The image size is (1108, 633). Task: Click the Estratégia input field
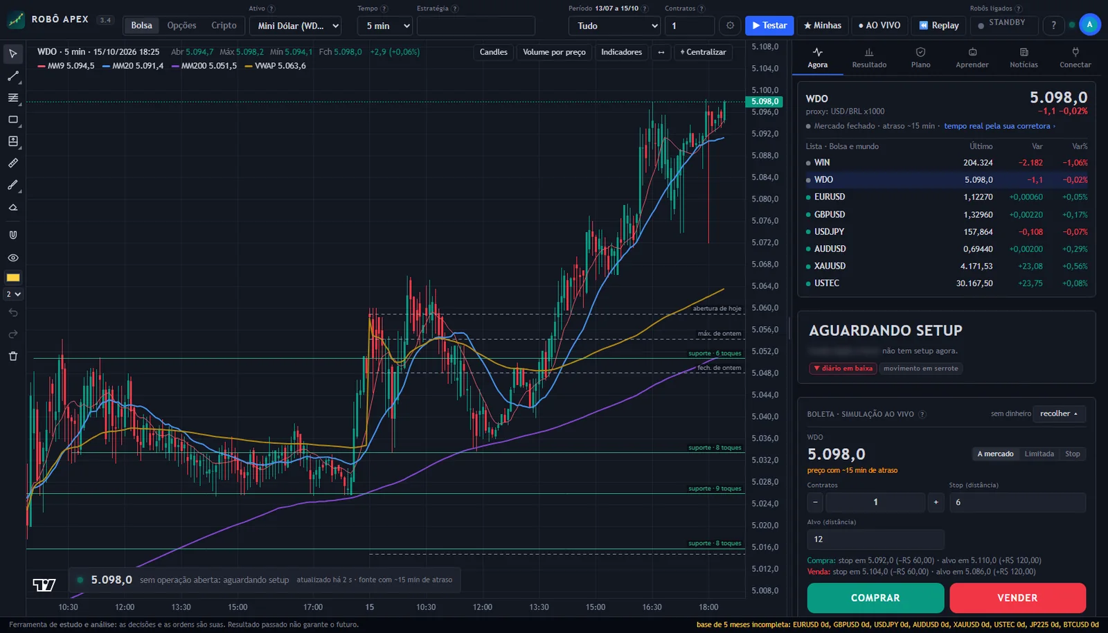click(476, 26)
